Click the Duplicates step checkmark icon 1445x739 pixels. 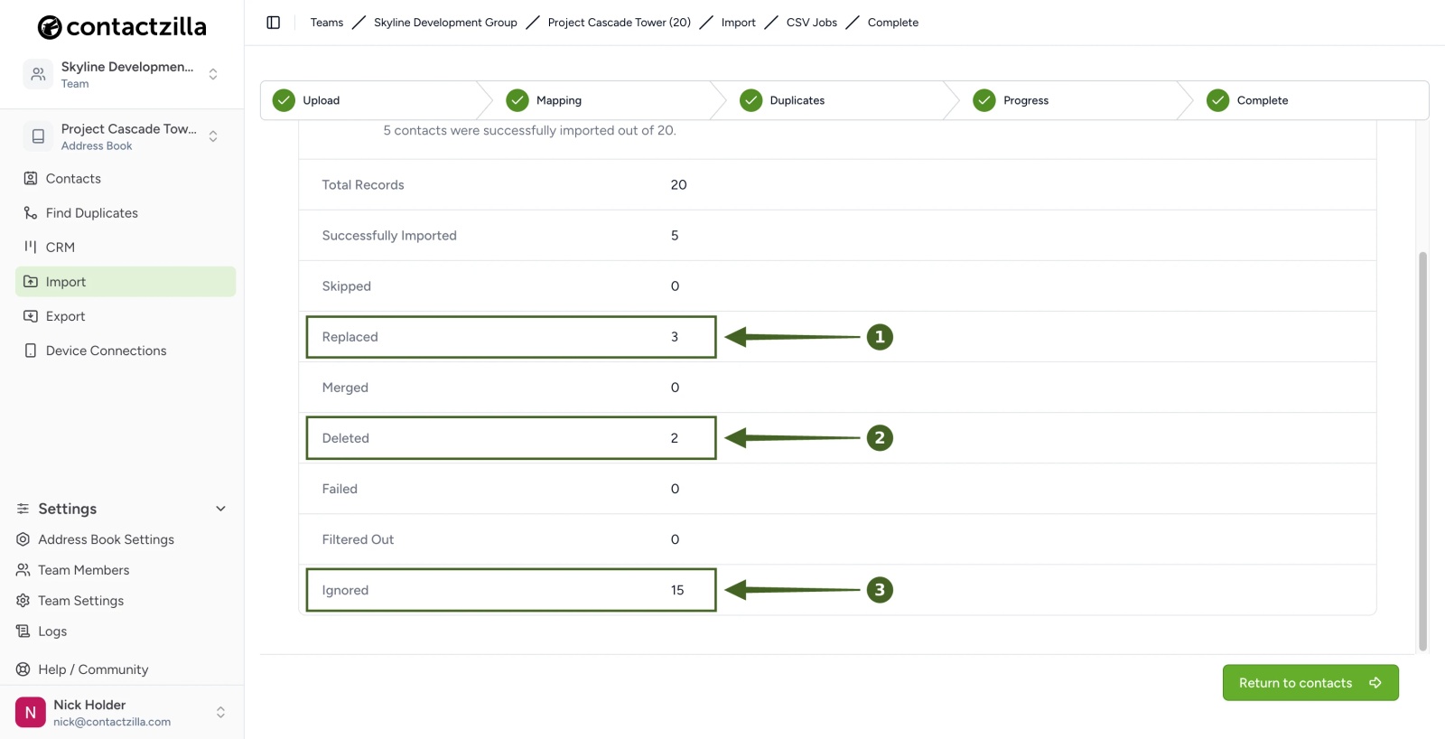click(751, 100)
